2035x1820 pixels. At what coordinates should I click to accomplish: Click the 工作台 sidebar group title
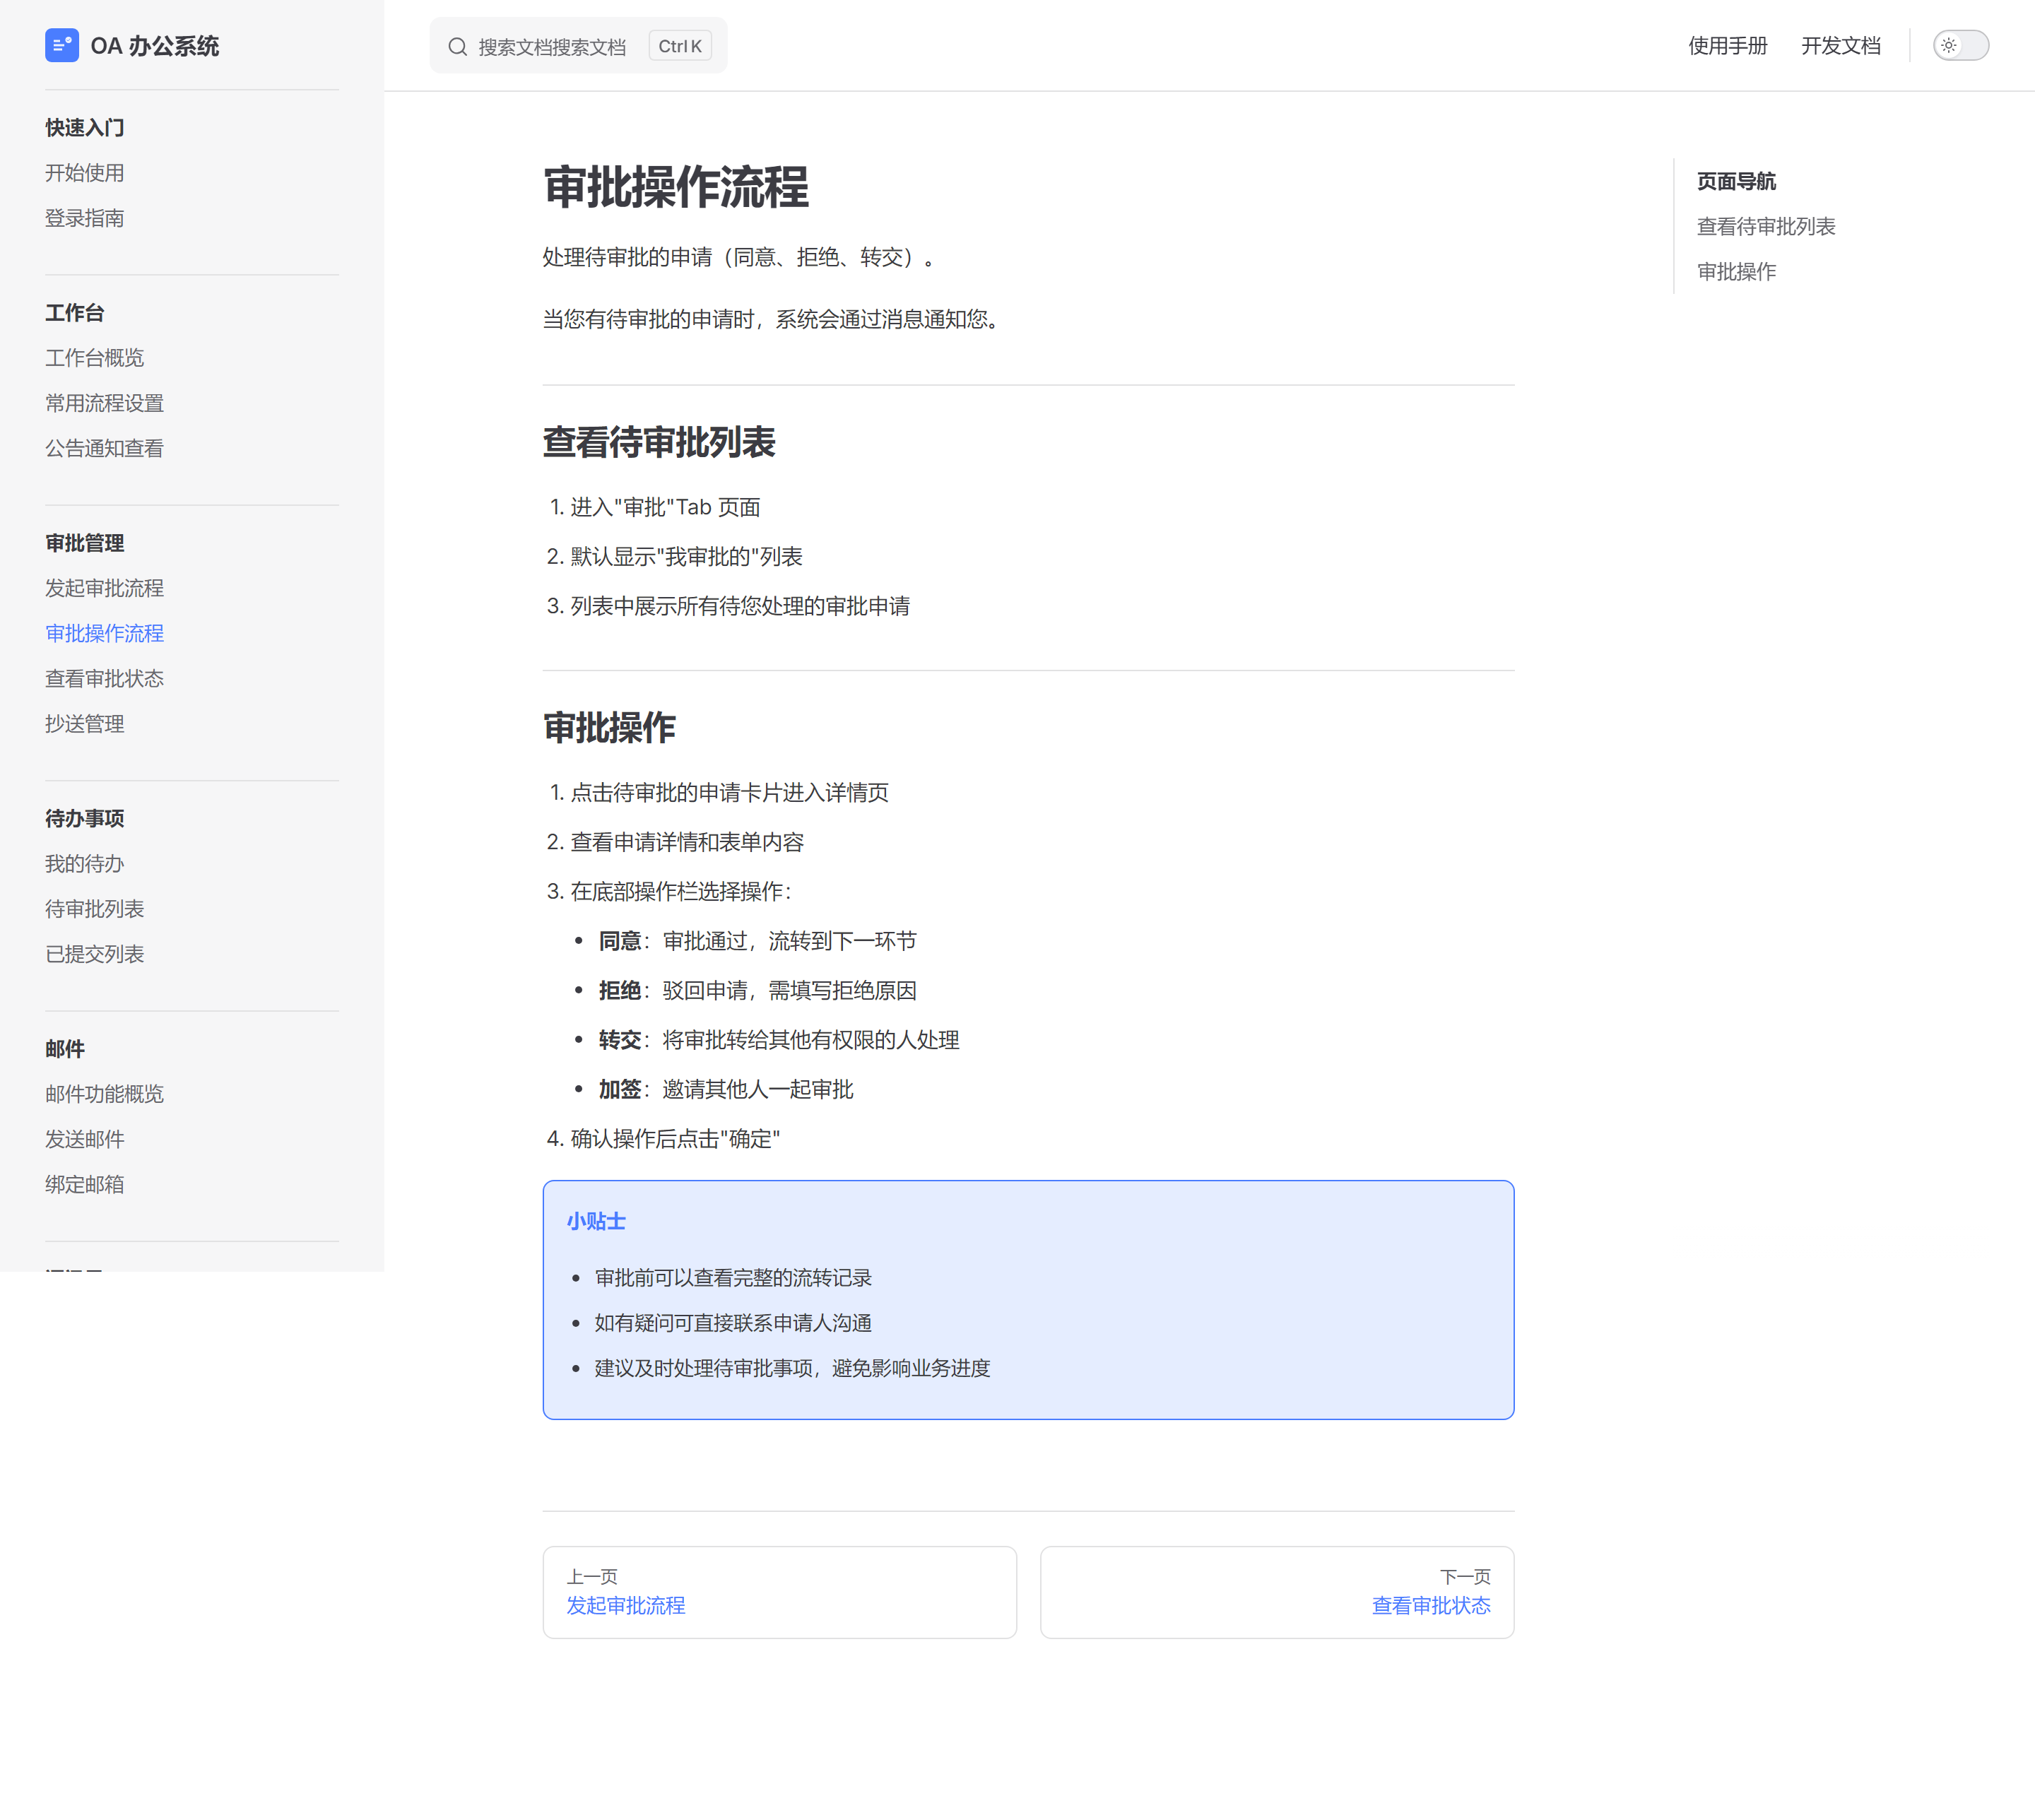74,312
